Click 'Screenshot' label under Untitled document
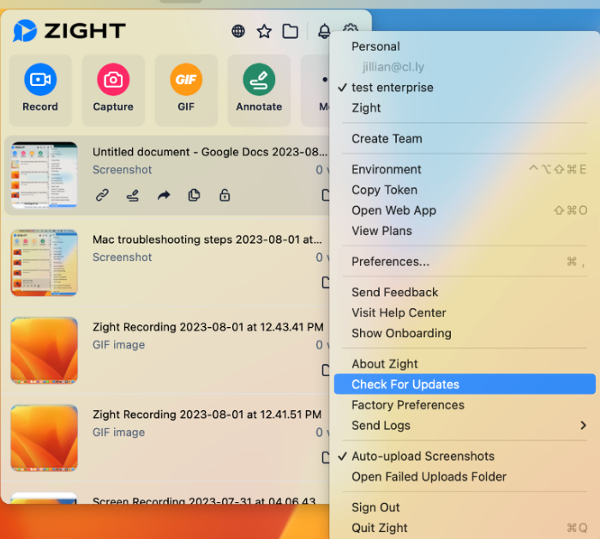The height and width of the screenshot is (539, 600). (122, 170)
